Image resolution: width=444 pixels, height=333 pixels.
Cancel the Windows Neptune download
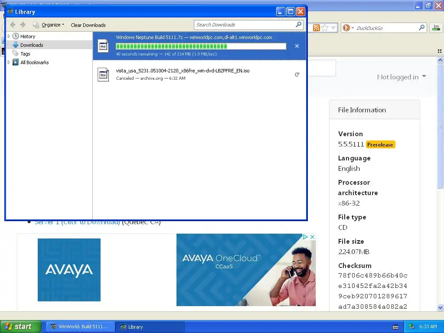[x=297, y=46]
